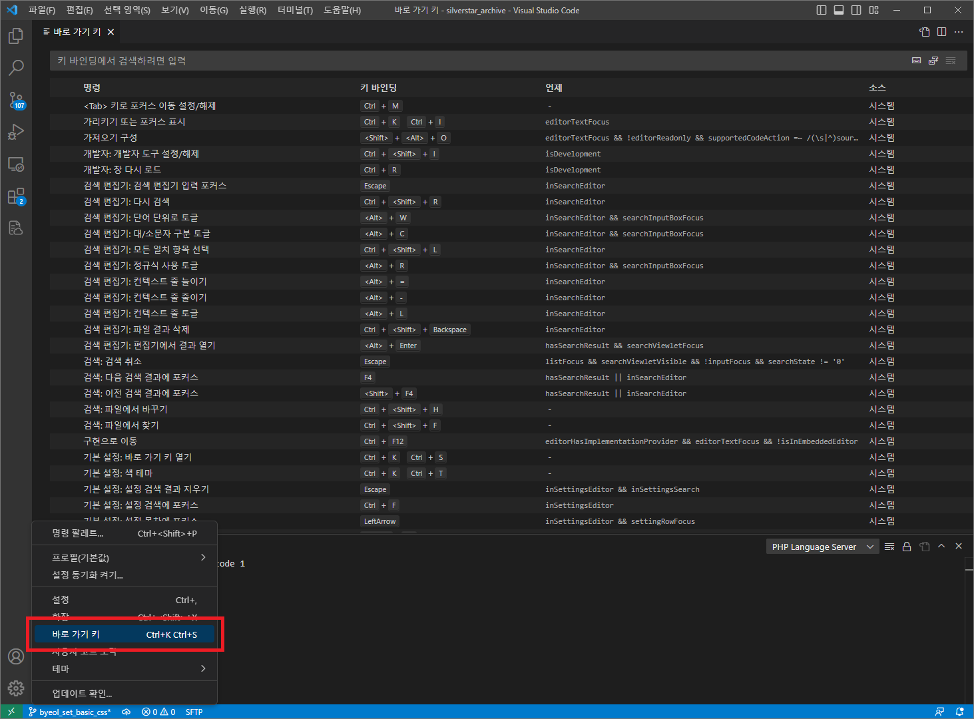Image resolution: width=974 pixels, height=719 pixels.
Task: Select 설정 동기화 켜기... menu entry
Action: (x=124, y=575)
